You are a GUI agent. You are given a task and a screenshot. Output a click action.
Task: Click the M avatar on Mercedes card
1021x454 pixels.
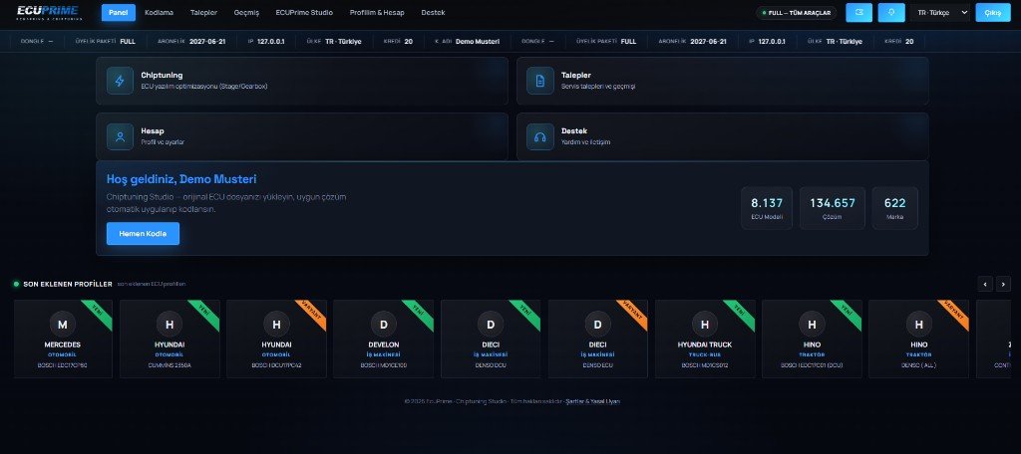(63, 324)
